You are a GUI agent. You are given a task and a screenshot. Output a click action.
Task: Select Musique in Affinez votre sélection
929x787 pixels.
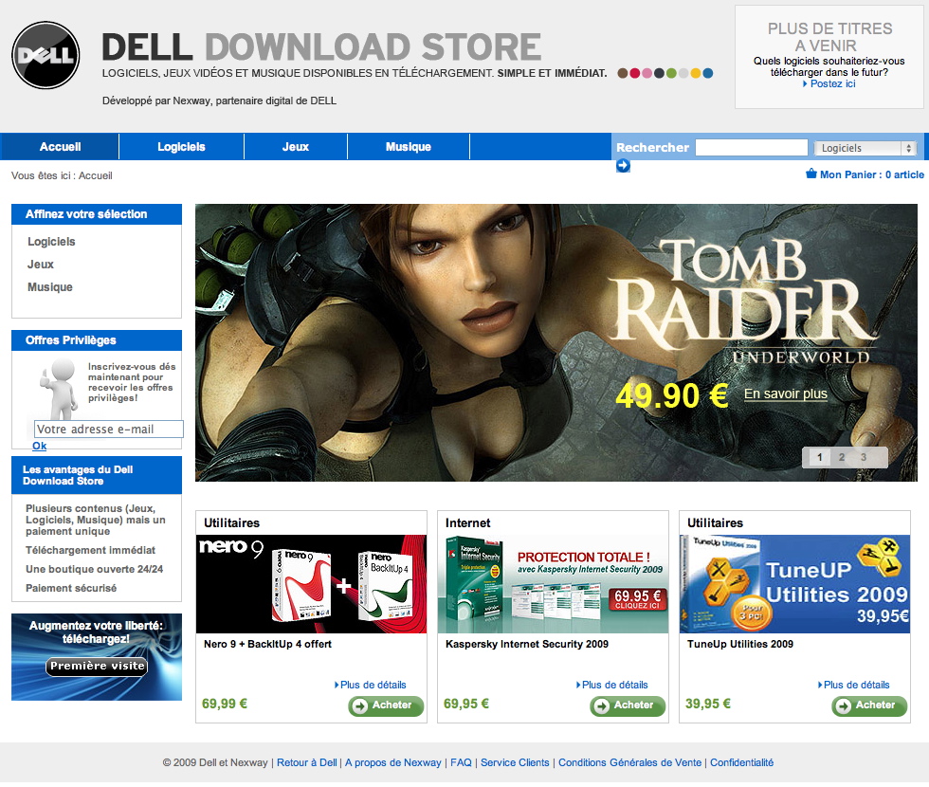[x=49, y=286]
